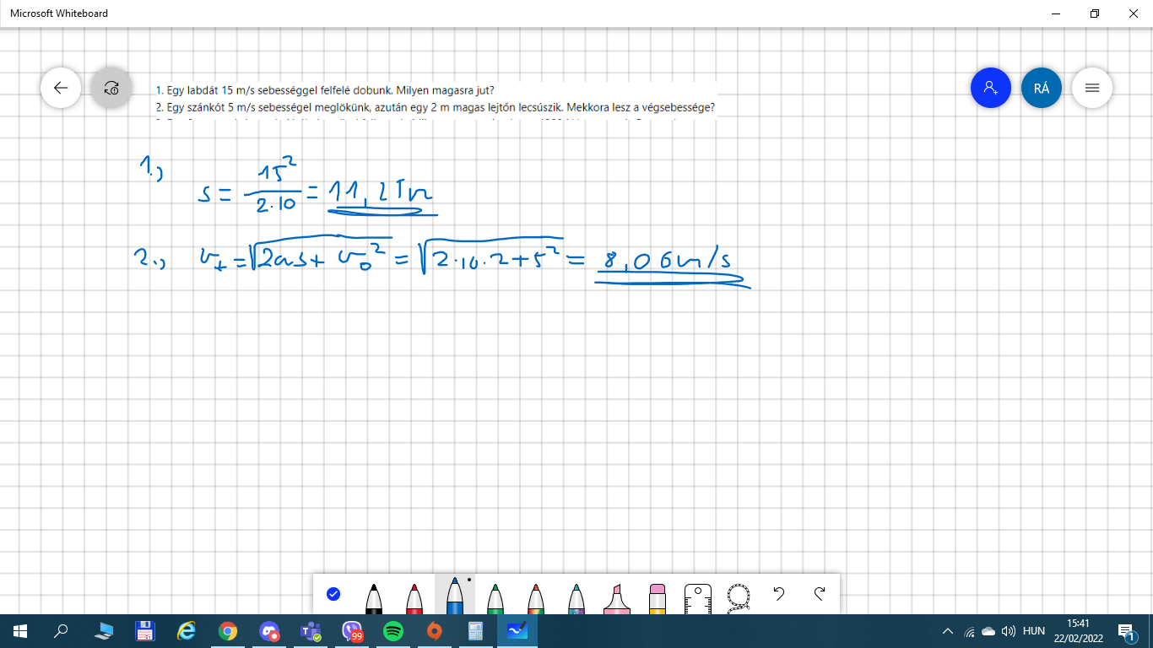Screen dimensions: 1153x648
Task: Click the blue checkmark to finish inking
Action: point(333,594)
